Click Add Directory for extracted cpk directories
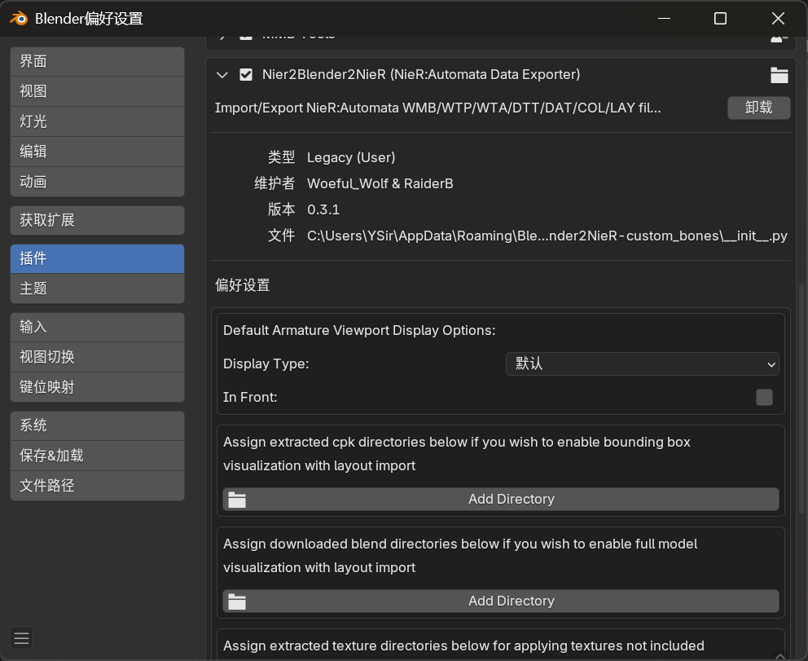This screenshot has width=808, height=661. (x=512, y=500)
